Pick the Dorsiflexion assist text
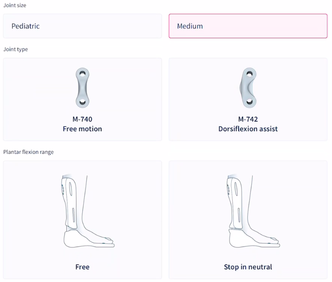The image size is (332, 282). tap(248, 129)
